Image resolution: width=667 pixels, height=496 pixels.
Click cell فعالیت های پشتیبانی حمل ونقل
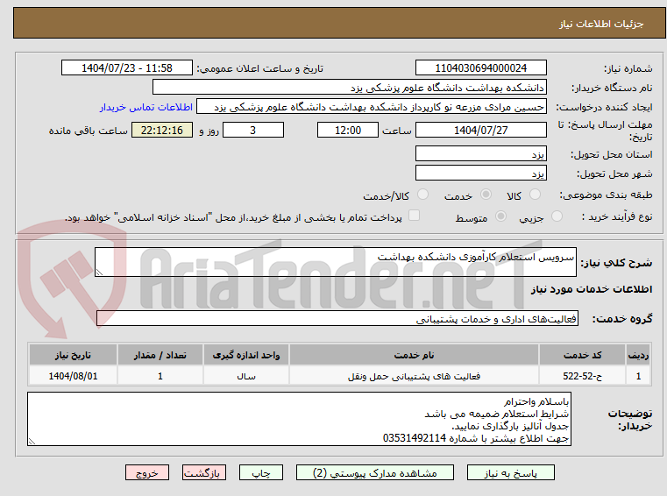click(x=414, y=376)
